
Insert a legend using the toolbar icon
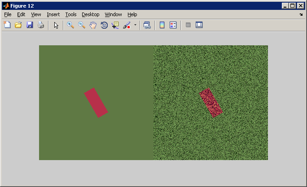click(173, 25)
